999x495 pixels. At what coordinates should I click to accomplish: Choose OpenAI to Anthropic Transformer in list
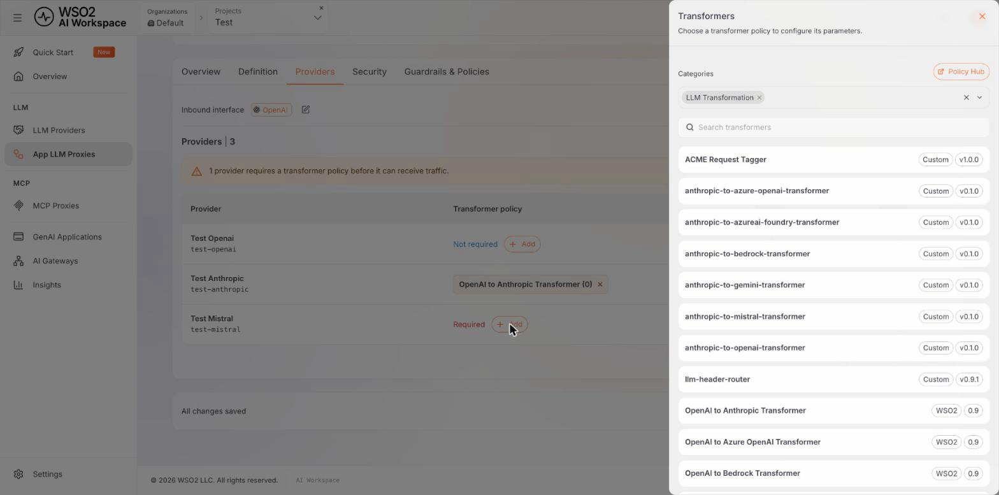[x=833, y=410]
